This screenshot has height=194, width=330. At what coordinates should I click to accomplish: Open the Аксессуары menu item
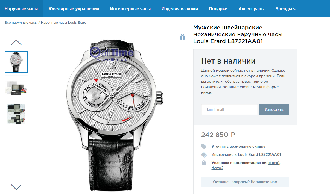252,9
